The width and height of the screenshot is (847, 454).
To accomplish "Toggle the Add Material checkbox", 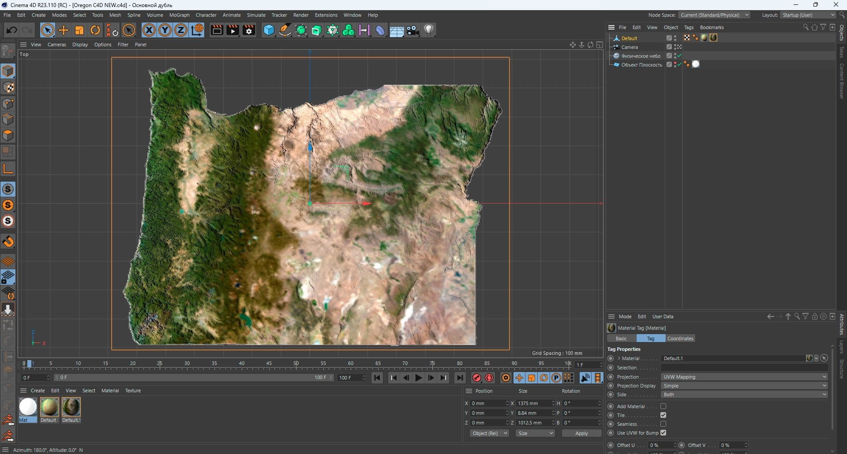I will [x=663, y=406].
